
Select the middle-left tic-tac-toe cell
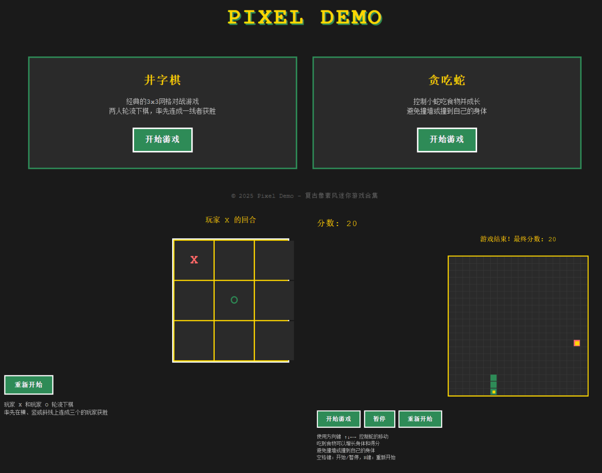point(194,300)
